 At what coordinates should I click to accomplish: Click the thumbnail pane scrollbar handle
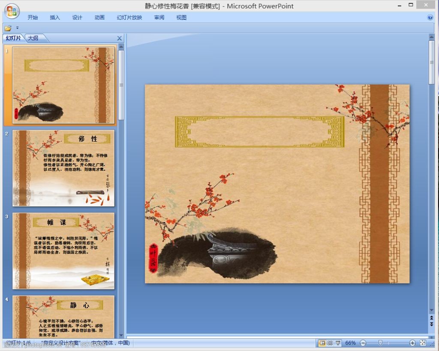[x=121, y=85]
